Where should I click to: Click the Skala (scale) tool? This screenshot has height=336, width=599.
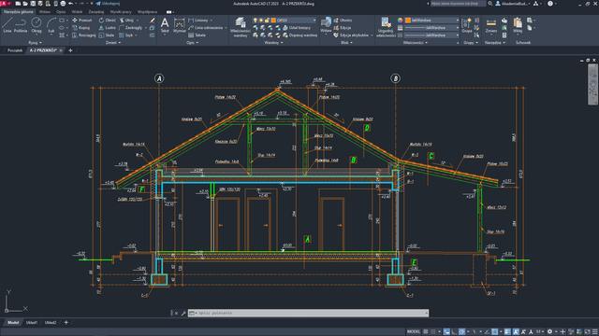tap(107, 35)
